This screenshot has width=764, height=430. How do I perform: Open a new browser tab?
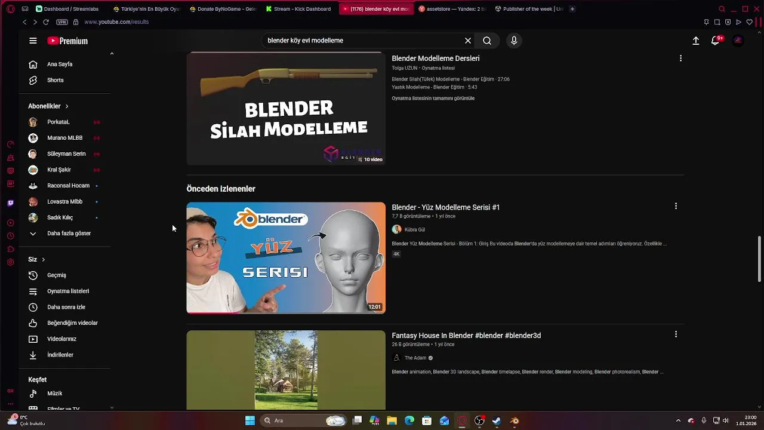[x=572, y=9]
